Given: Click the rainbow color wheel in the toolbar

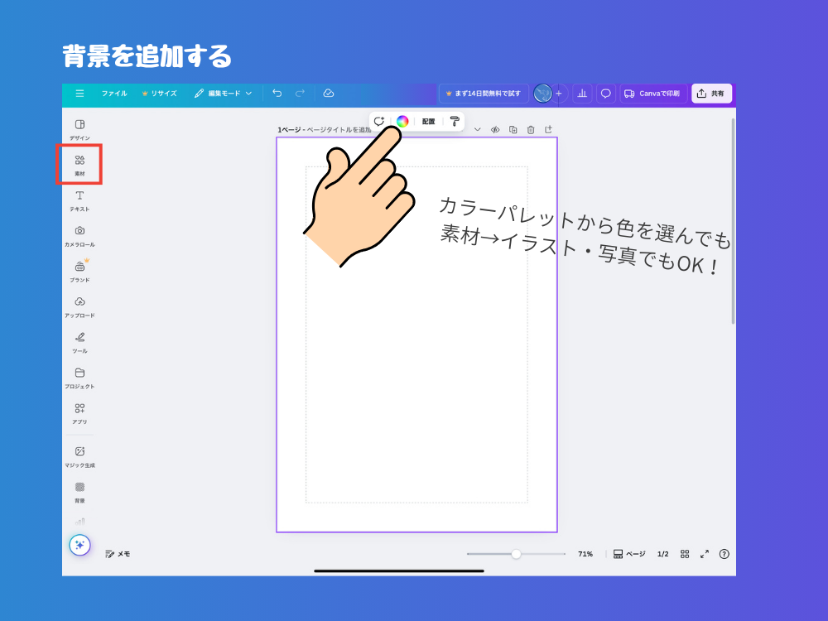Looking at the screenshot, I should coord(401,121).
